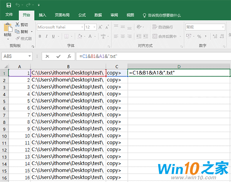Click the Save icon in the title bar
Screen dimensions: 231x182
point(7,5)
